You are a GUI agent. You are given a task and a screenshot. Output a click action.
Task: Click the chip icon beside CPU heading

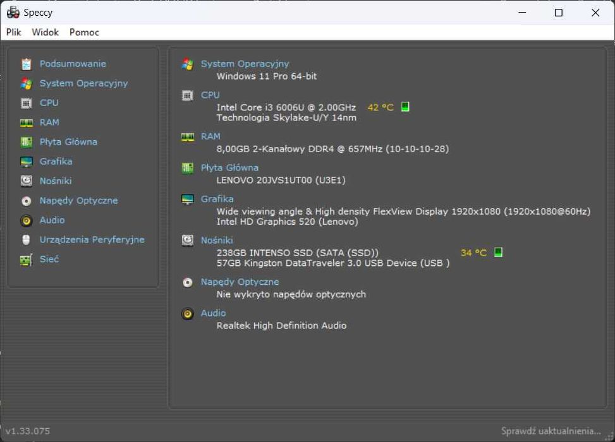[188, 95]
